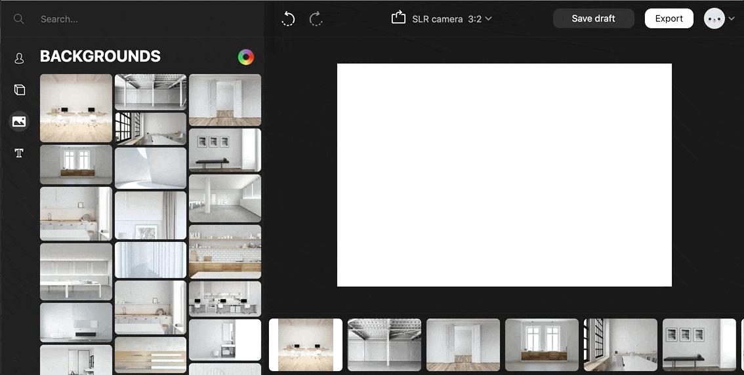Open the color wheel picker

pyautogui.click(x=246, y=57)
